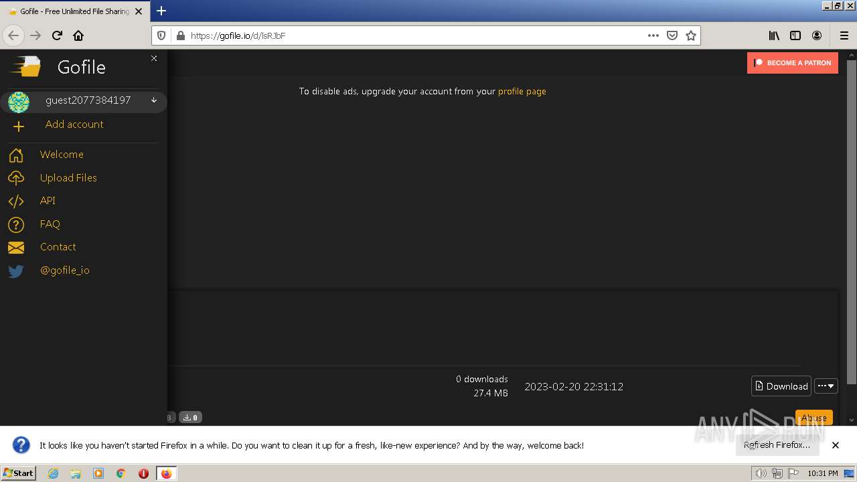Click the FAQ question mark icon
Screen dimensions: 857x482
tap(16, 225)
